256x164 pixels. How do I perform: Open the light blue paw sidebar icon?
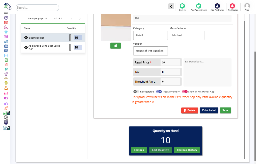coord(6,32)
